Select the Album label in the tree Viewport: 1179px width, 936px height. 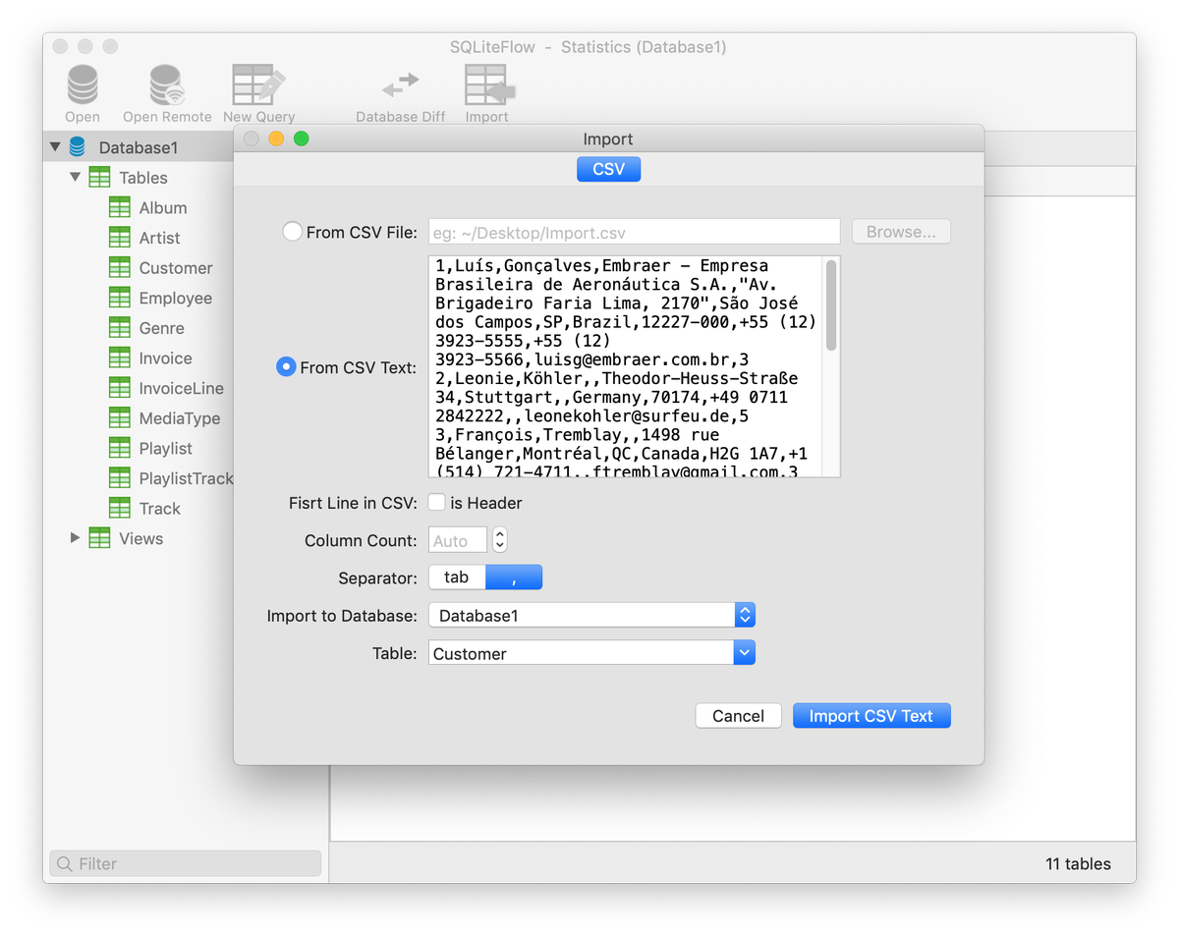click(163, 207)
